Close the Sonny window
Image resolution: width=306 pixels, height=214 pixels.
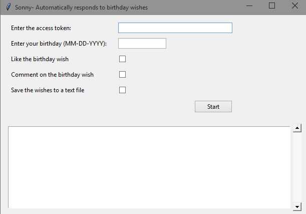[x=294, y=6]
